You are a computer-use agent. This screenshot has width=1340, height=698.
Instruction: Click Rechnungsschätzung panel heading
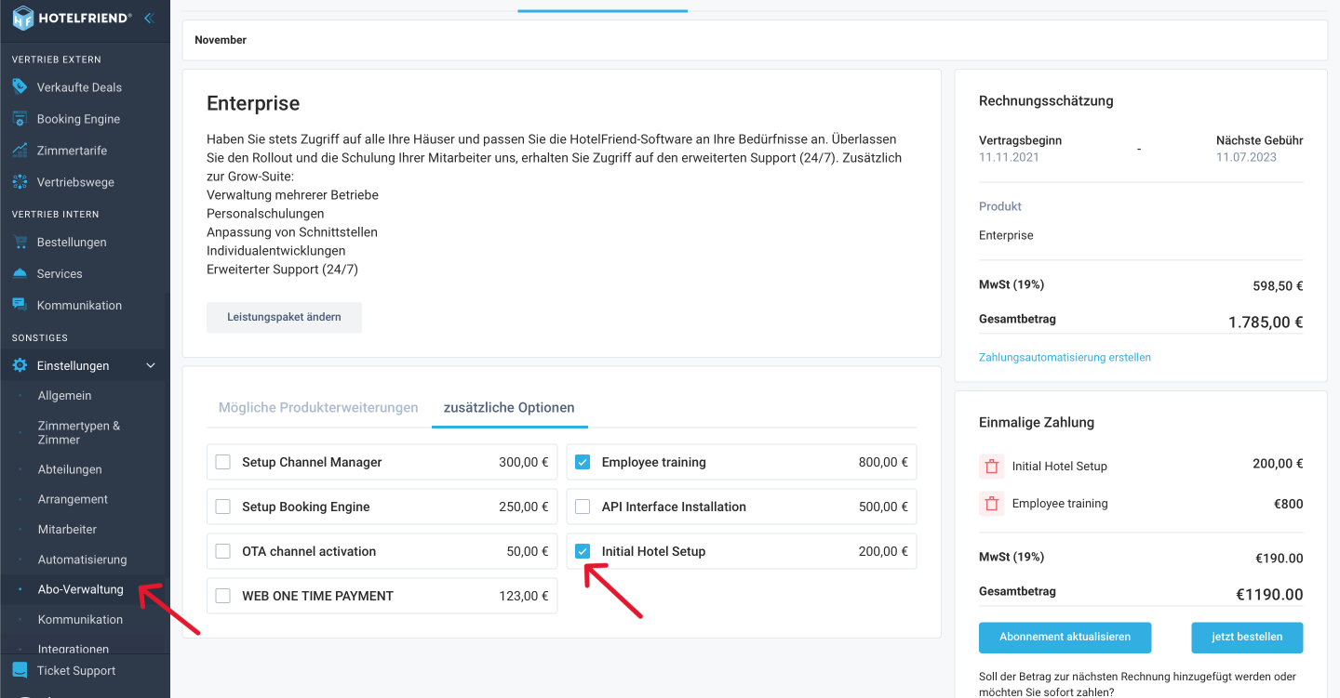(1046, 100)
